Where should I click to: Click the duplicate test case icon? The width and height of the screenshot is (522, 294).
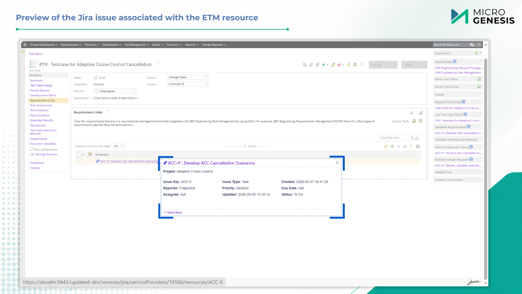304,65
